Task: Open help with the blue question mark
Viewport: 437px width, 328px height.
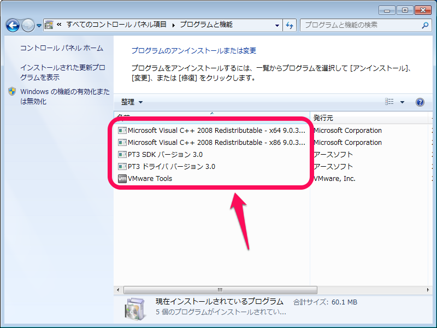Action: click(420, 102)
